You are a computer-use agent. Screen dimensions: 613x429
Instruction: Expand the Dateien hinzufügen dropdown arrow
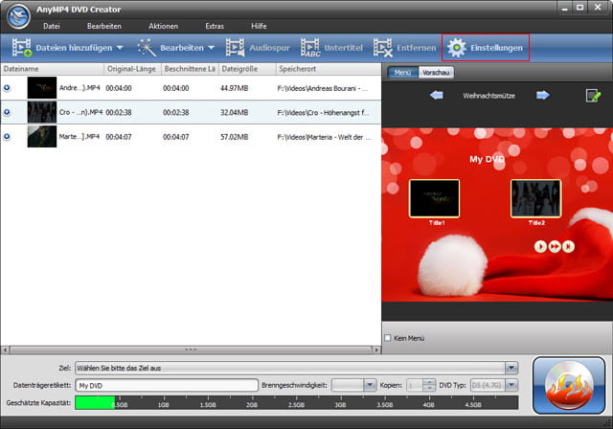tap(120, 48)
